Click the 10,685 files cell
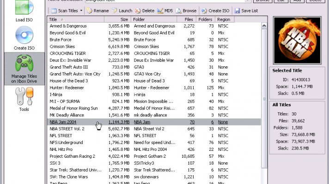 click(188, 156)
